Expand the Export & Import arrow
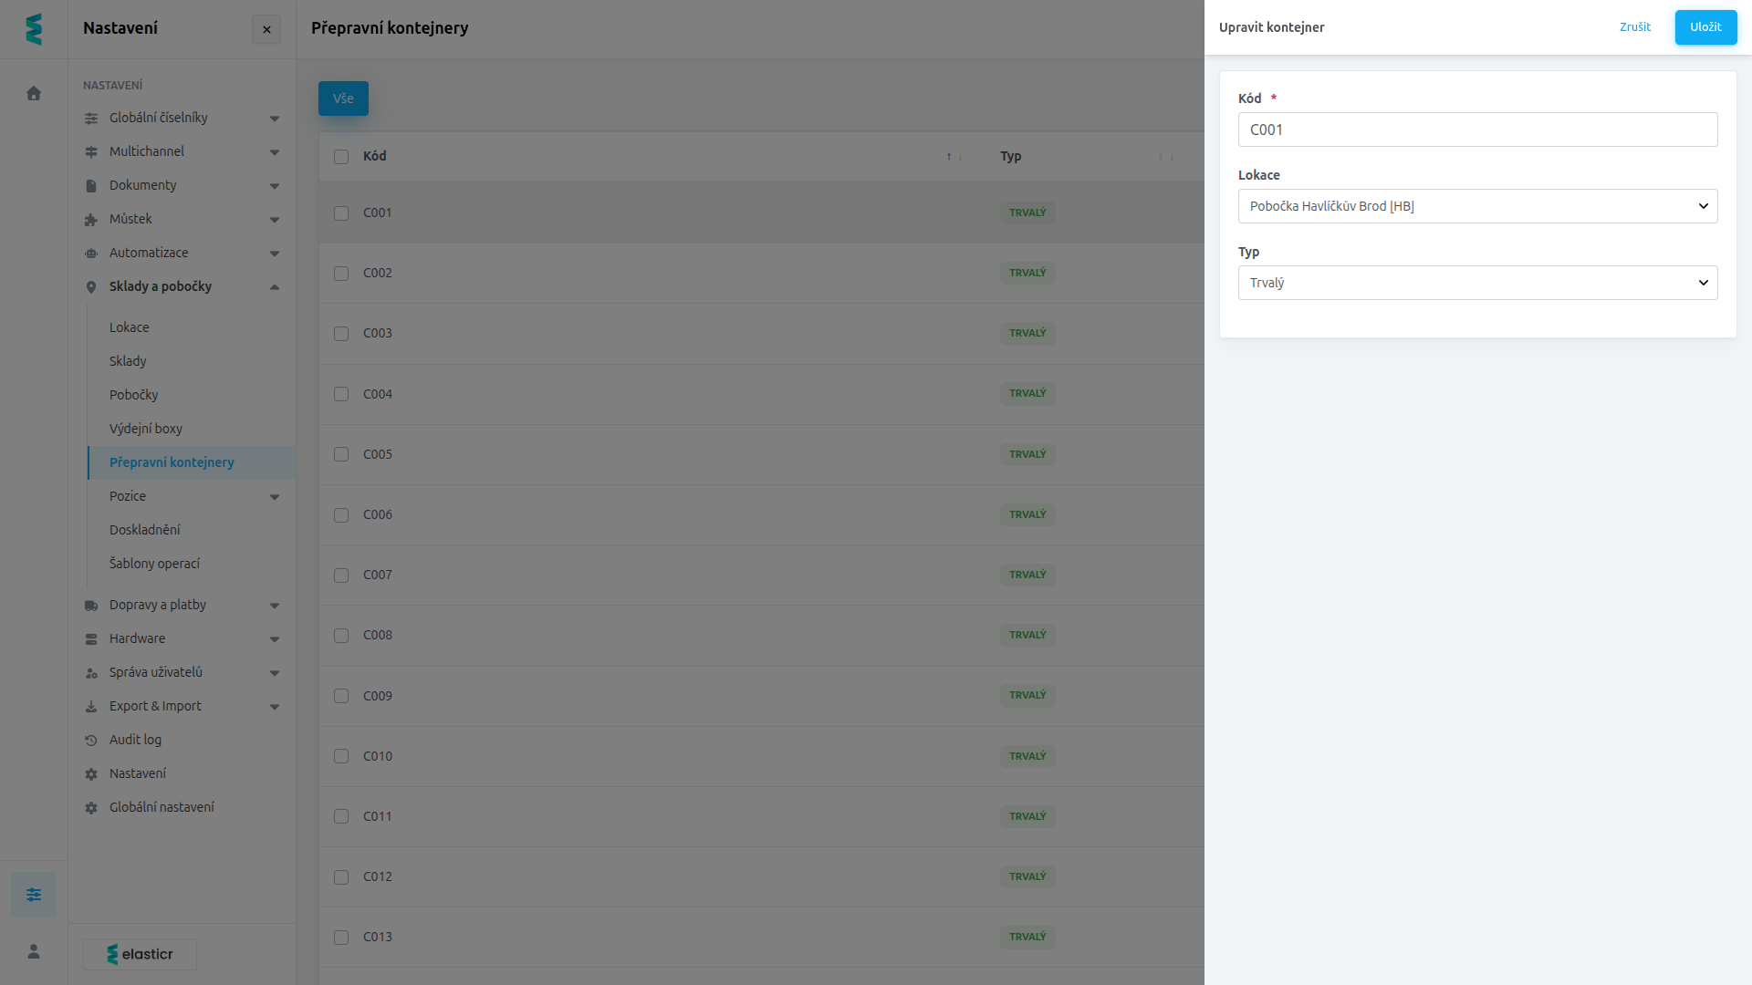Image resolution: width=1752 pixels, height=985 pixels. (275, 707)
